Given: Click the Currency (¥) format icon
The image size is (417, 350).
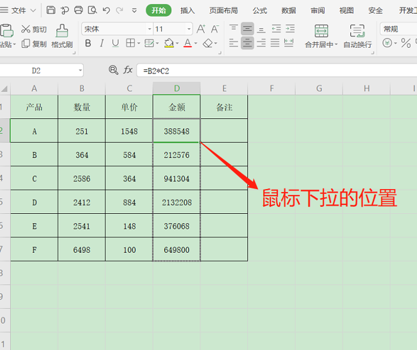Looking at the screenshot, I should [387, 43].
